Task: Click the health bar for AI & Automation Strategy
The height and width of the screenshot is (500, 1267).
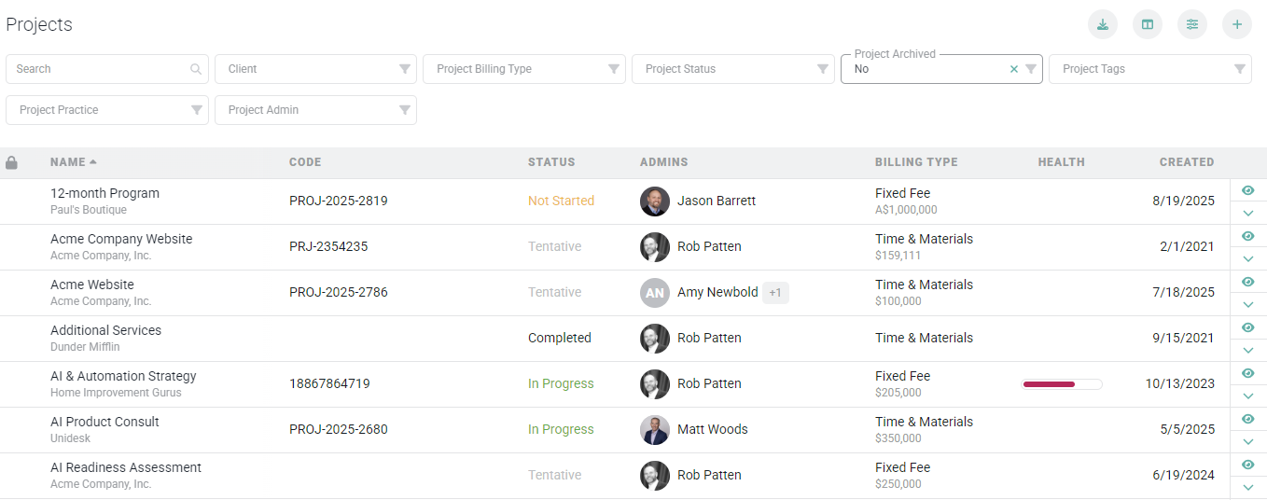Action: click(1062, 384)
